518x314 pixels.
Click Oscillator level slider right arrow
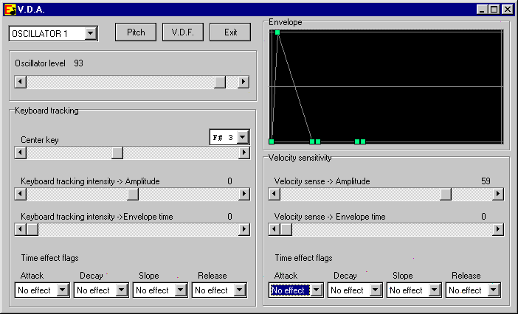(244, 82)
